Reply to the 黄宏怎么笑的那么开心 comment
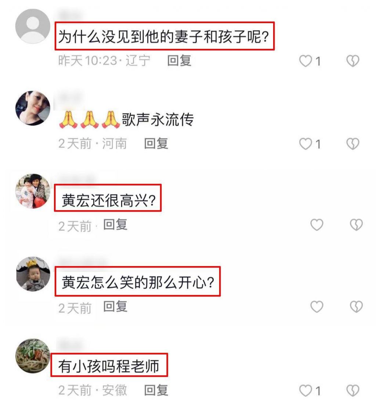This screenshot has height=402, width=376. [x=115, y=306]
